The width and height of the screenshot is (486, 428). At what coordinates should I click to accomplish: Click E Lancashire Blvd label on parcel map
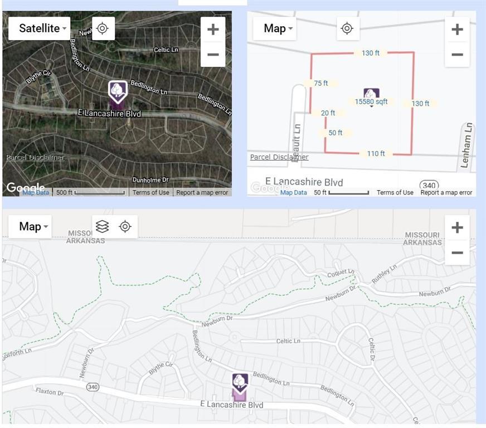(x=304, y=182)
